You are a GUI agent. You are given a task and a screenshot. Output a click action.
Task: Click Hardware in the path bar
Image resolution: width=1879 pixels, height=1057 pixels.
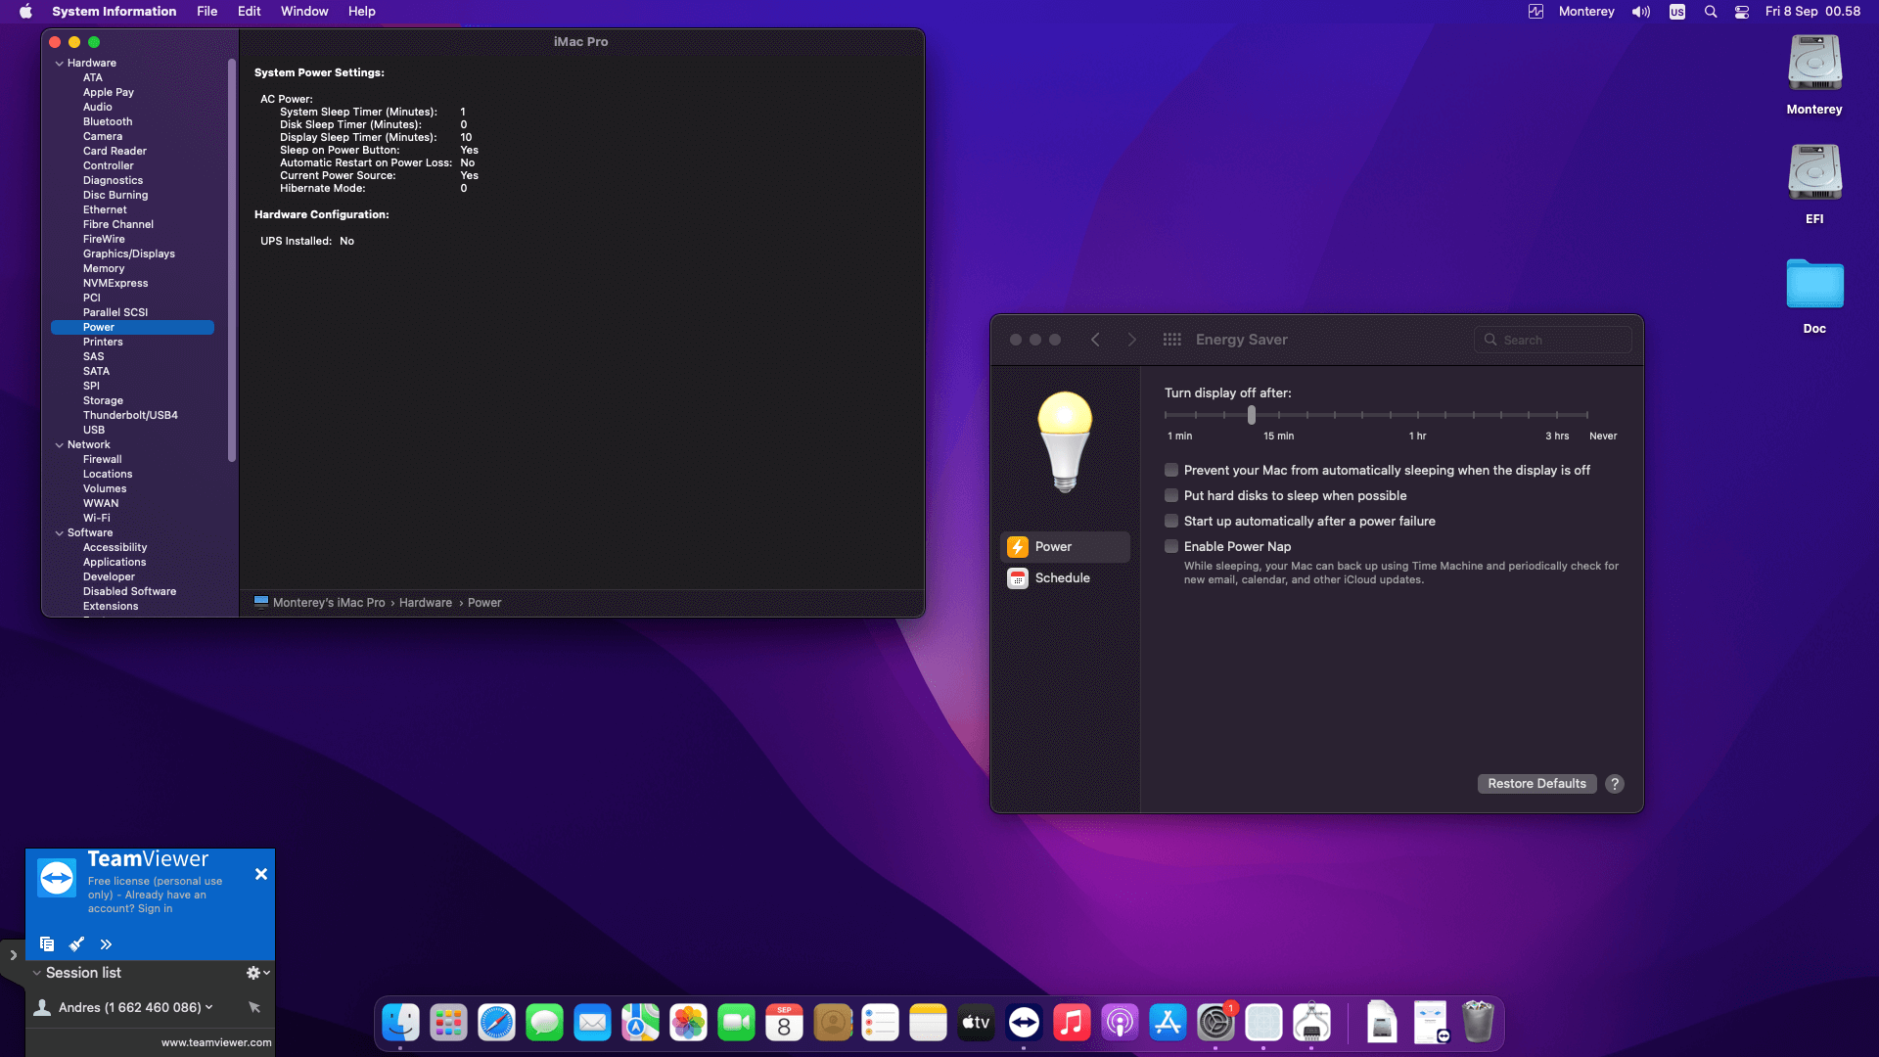point(425,603)
